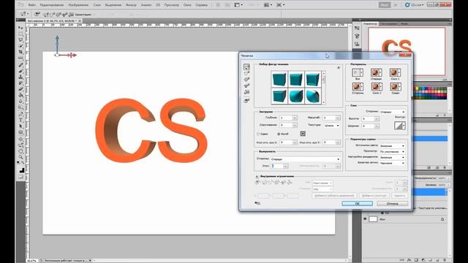
Task: Select the Eraser tool
Action: tap(21, 89)
